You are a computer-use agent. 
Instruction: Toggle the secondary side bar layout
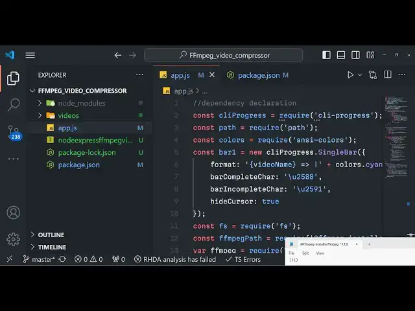pyautogui.click(x=355, y=55)
